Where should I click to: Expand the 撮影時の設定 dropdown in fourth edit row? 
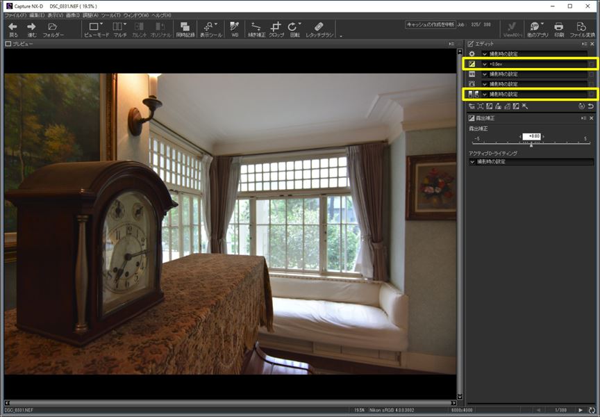[534, 84]
